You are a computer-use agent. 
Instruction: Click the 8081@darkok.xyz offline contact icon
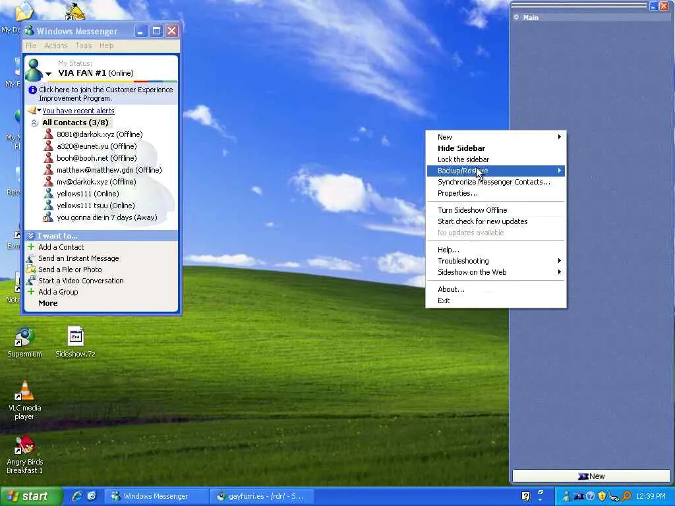[x=49, y=134]
